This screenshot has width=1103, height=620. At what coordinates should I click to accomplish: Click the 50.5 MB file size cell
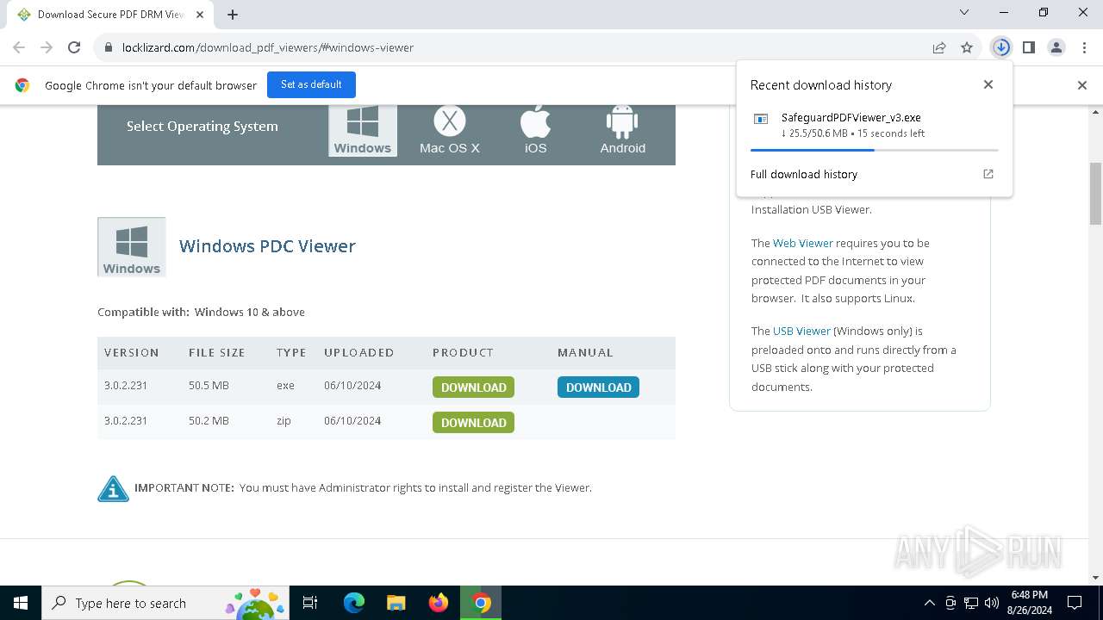point(209,386)
